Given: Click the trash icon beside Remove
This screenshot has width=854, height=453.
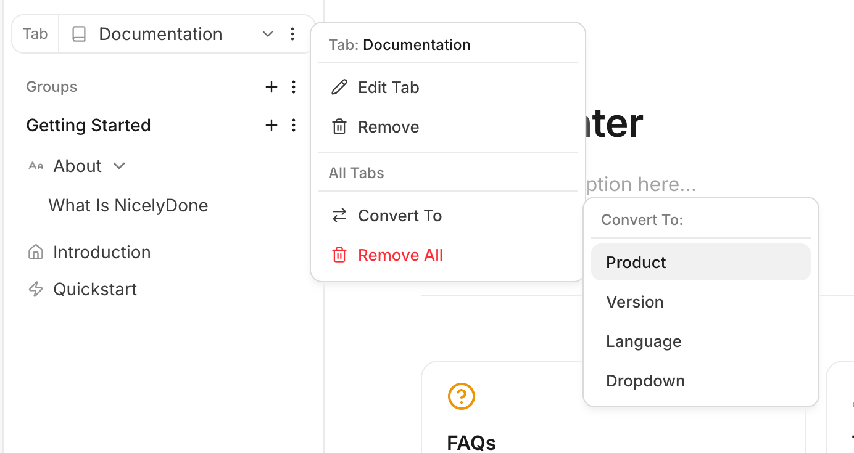Looking at the screenshot, I should click(x=339, y=127).
